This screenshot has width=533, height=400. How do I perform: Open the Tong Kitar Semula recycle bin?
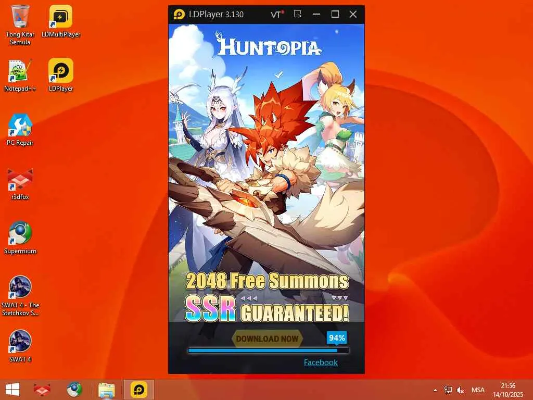click(20, 25)
